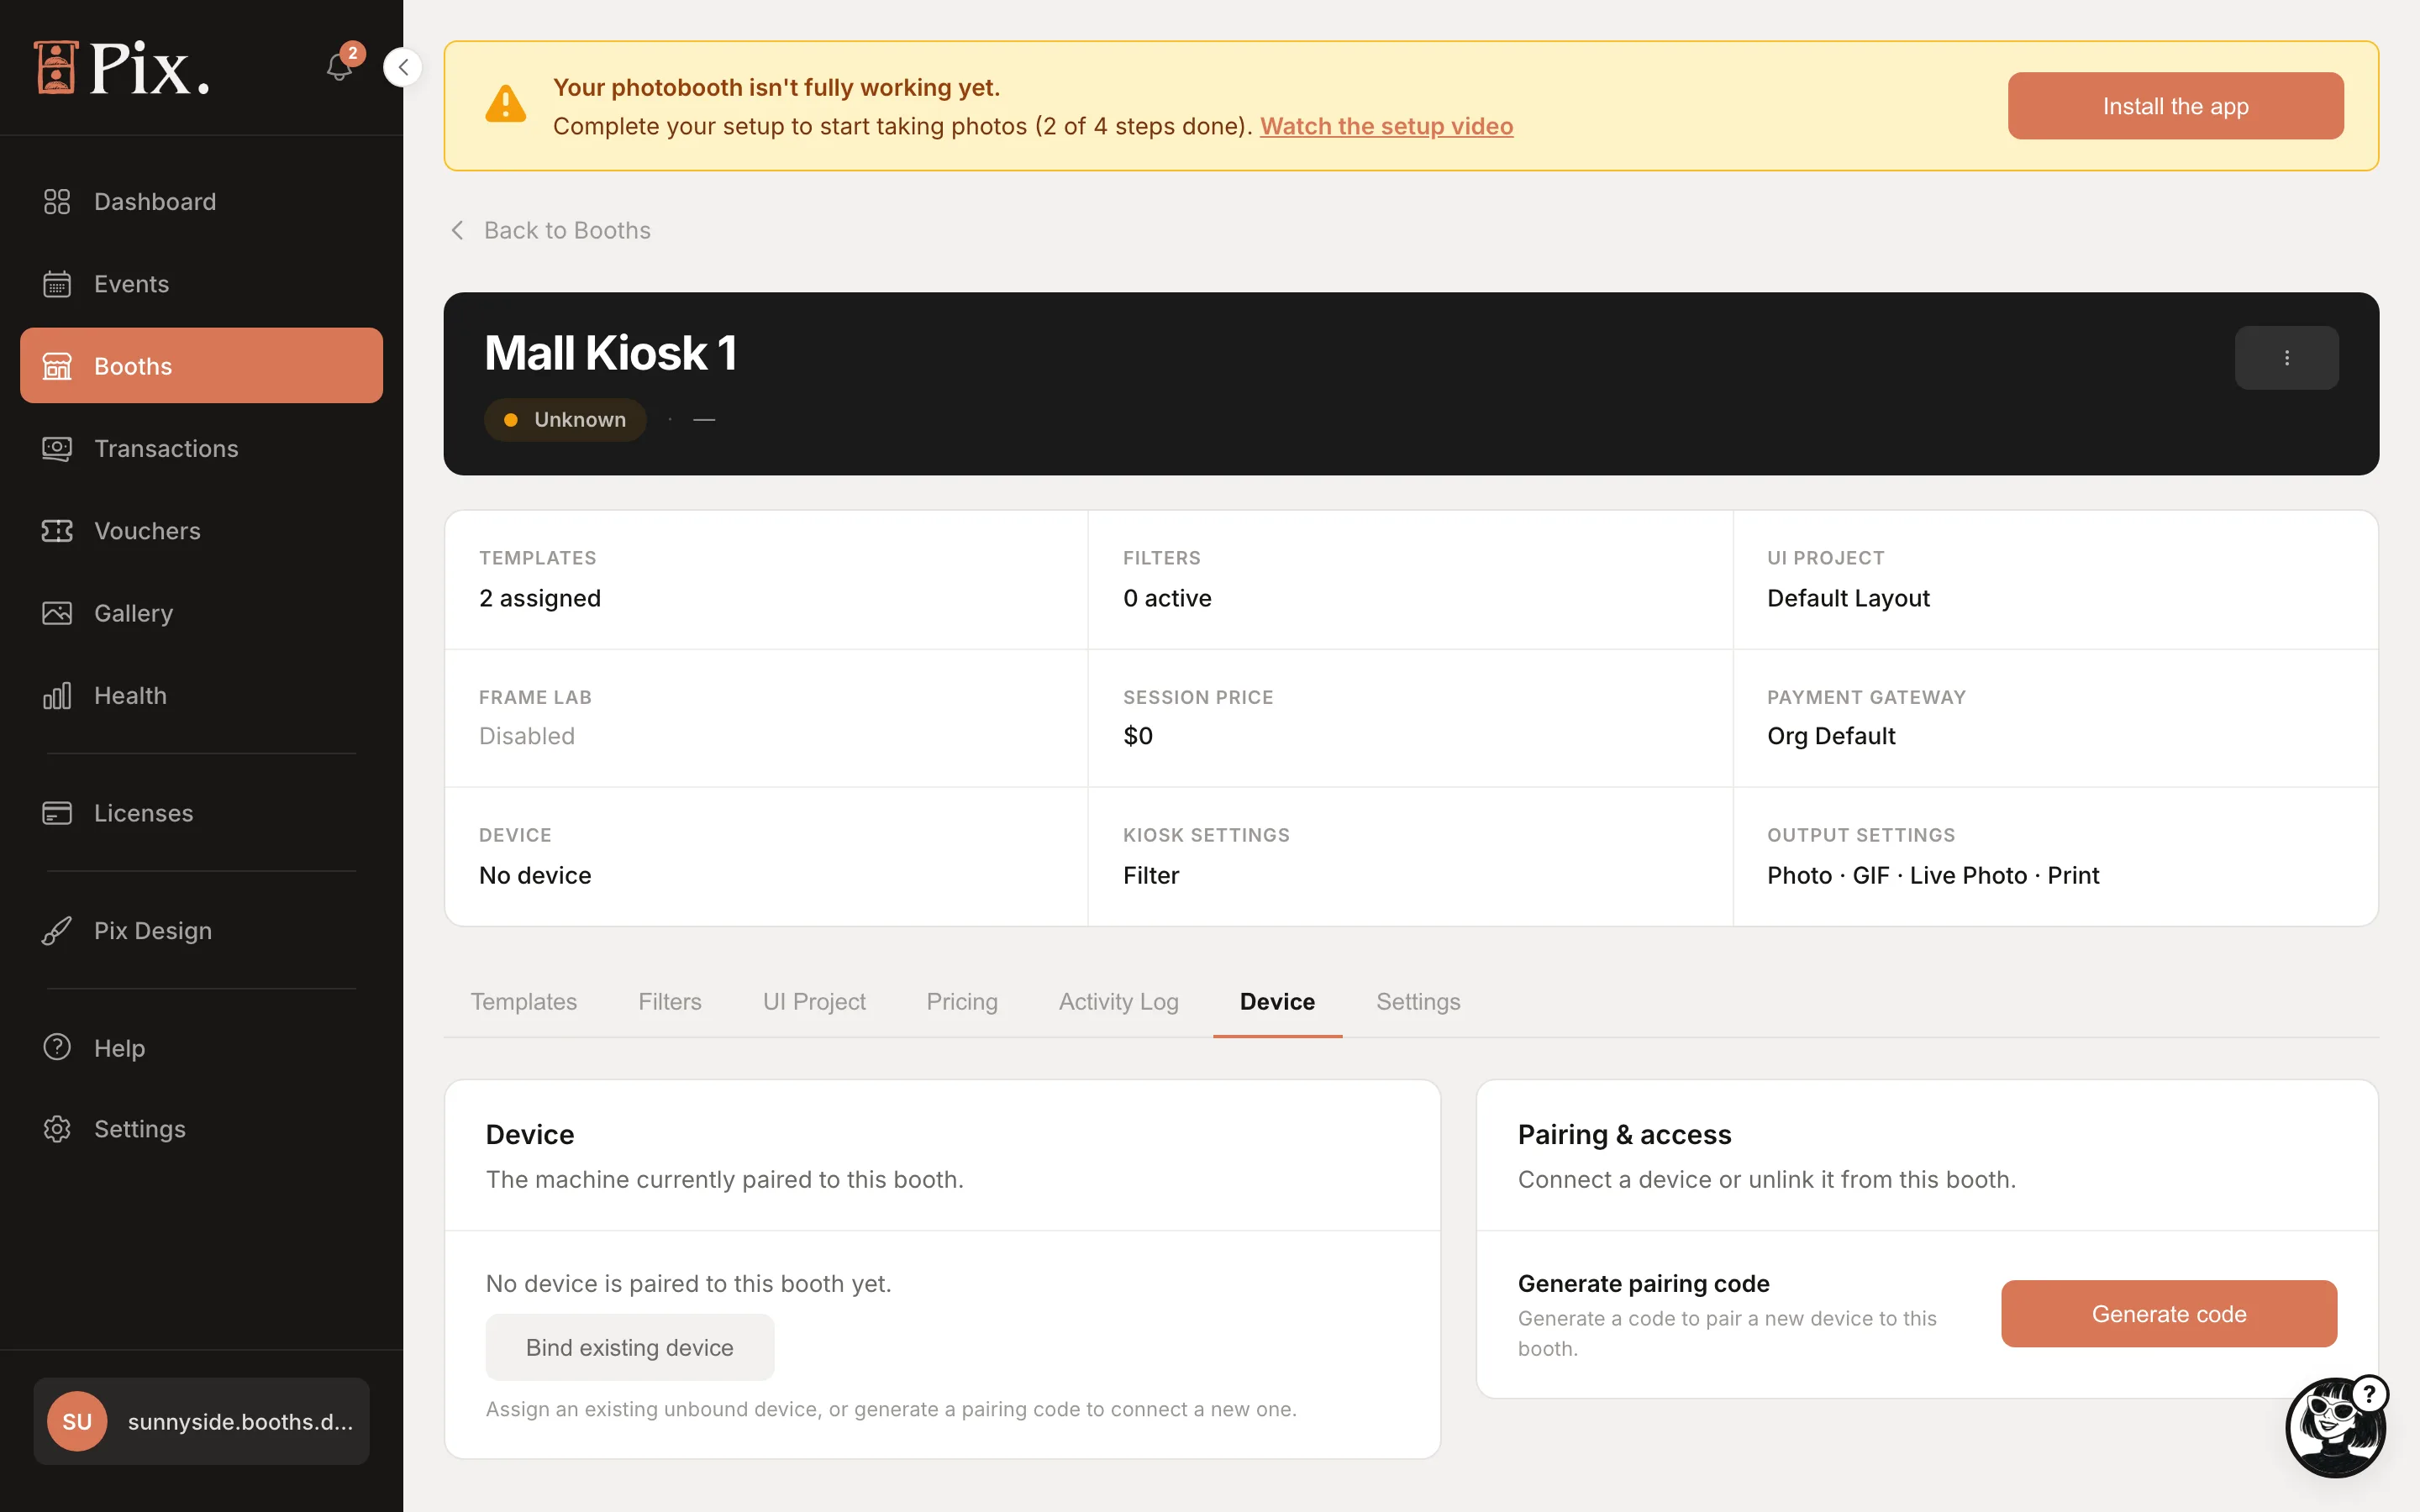The height and width of the screenshot is (1512, 2420).
Task: Open the support chat avatar widget
Action: pos(2336,1427)
